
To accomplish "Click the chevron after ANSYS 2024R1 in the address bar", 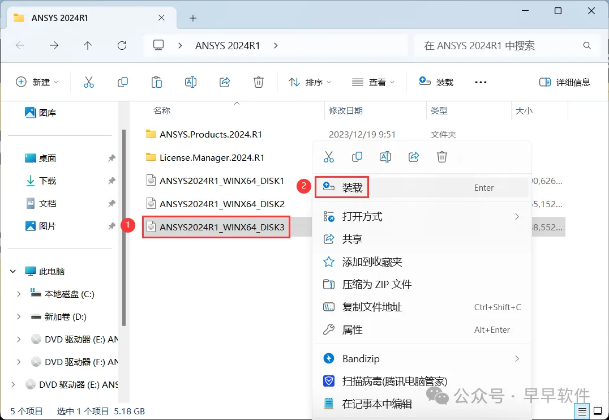I will tap(276, 45).
